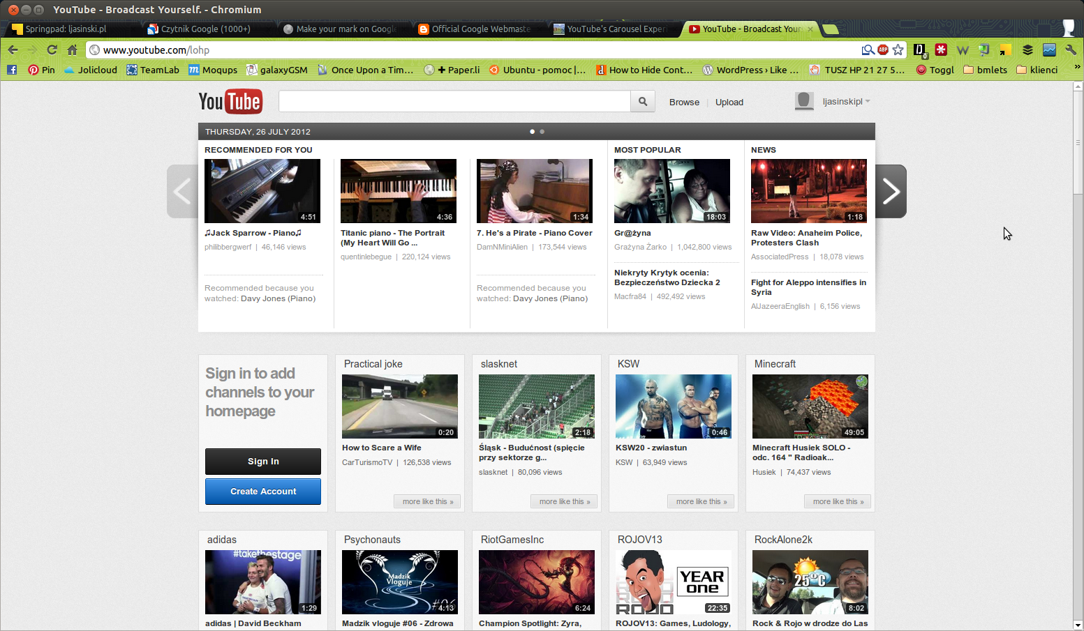This screenshot has height=631, width=1084.
Task: Go to the browser Home icon
Action: (72, 50)
